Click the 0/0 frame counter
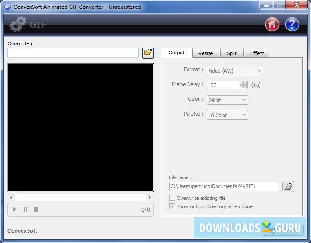This screenshot has height=243, width=311. (145, 210)
